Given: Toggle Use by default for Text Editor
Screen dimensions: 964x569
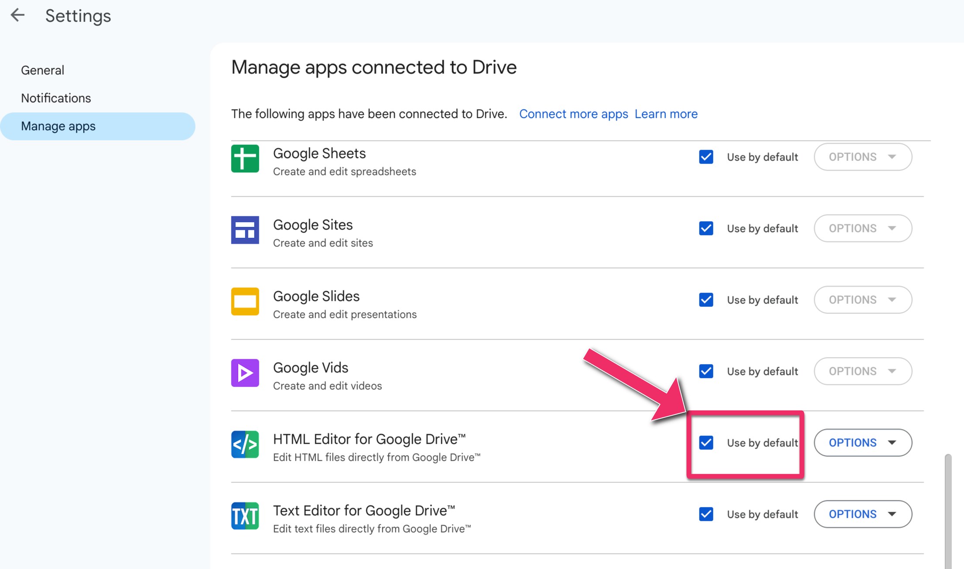Looking at the screenshot, I should tap(706, 514).
